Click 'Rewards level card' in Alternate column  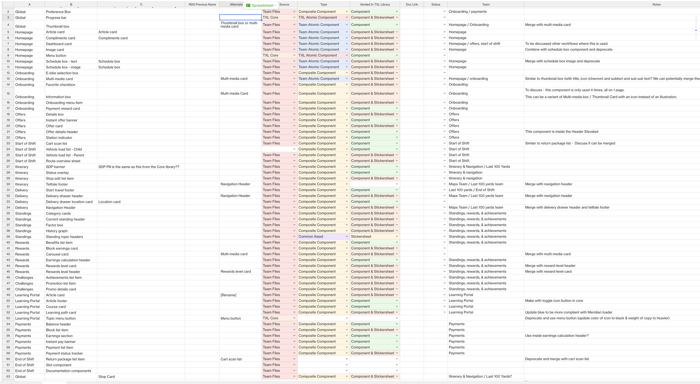(x=241, y=271)
